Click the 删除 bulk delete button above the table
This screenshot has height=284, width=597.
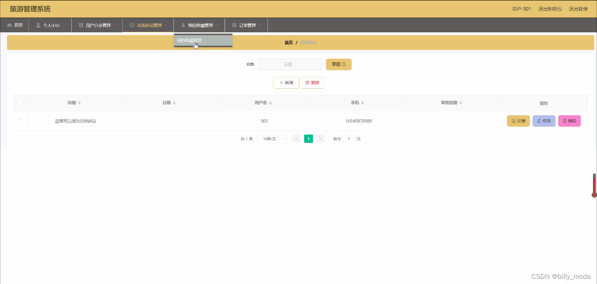[312, 83]
